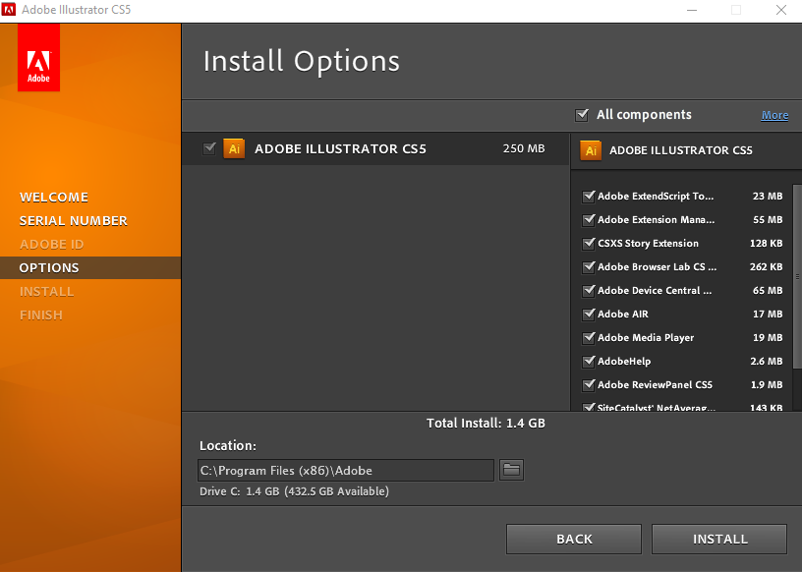
Task: Select the ADOBE ILLUSTRATOR CS5 product row
Action: tap(375, 148)
